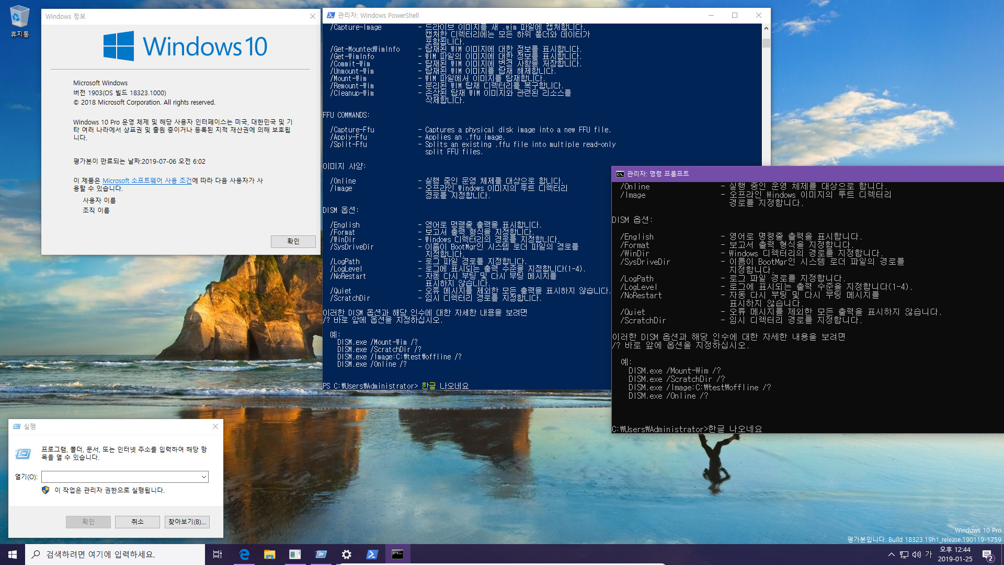Maximize the PowerShell window
The image size is (1004, 565).
pos(735,15)
